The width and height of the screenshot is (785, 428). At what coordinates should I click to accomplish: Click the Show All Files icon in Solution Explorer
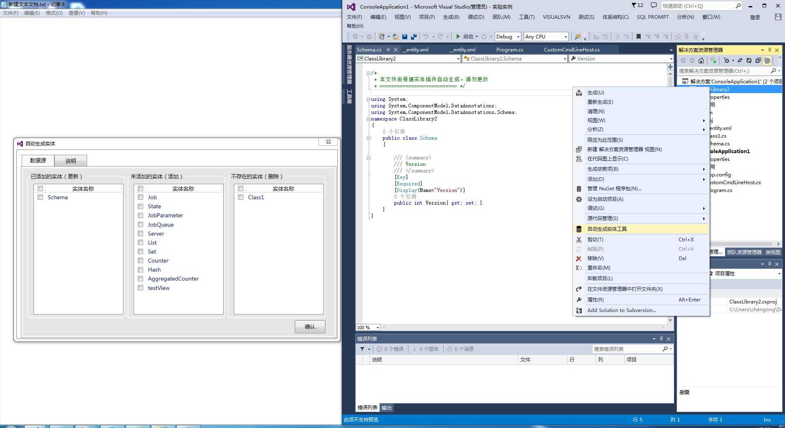(x=767, y=60)
